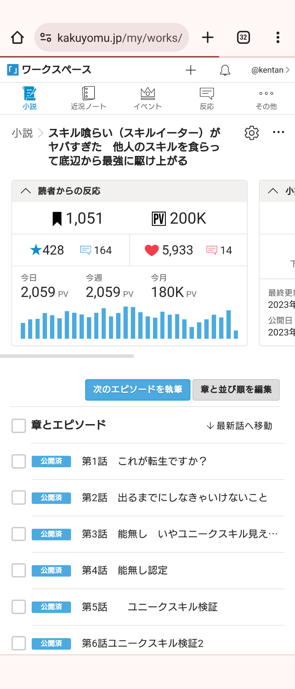Click the plus icon in Workspace header
Screen dimensions: 295x689
click(191, 70)
